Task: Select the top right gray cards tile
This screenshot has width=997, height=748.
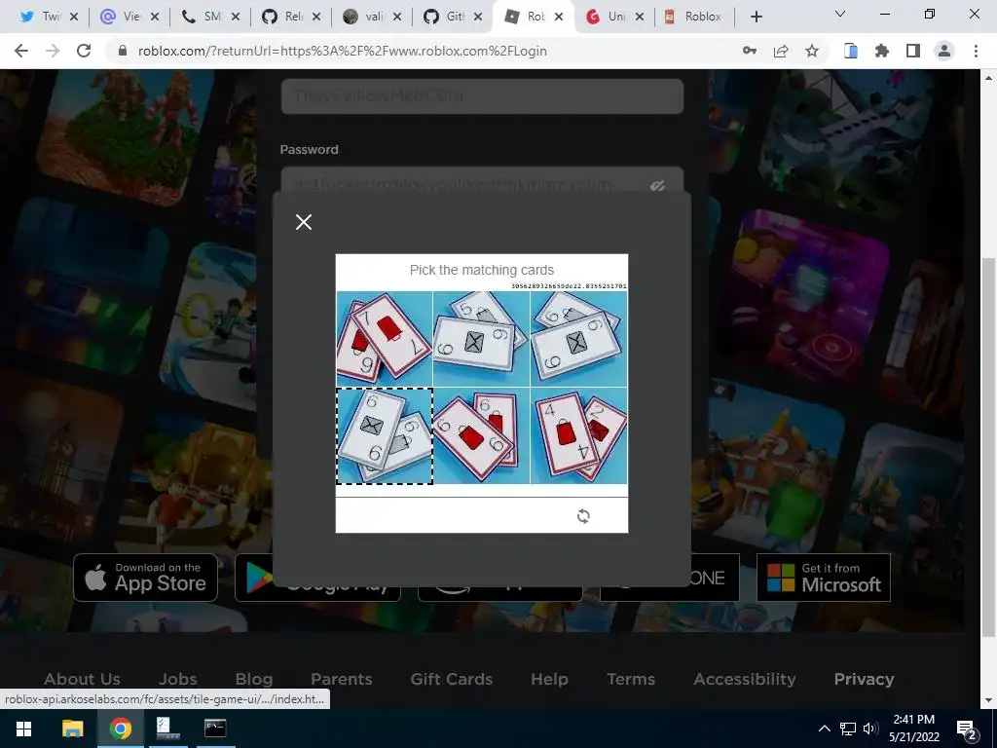Action: pyautogui.click(x=578, y=338)
